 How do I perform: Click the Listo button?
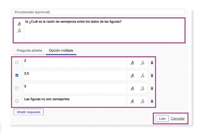tap(162, 119)
